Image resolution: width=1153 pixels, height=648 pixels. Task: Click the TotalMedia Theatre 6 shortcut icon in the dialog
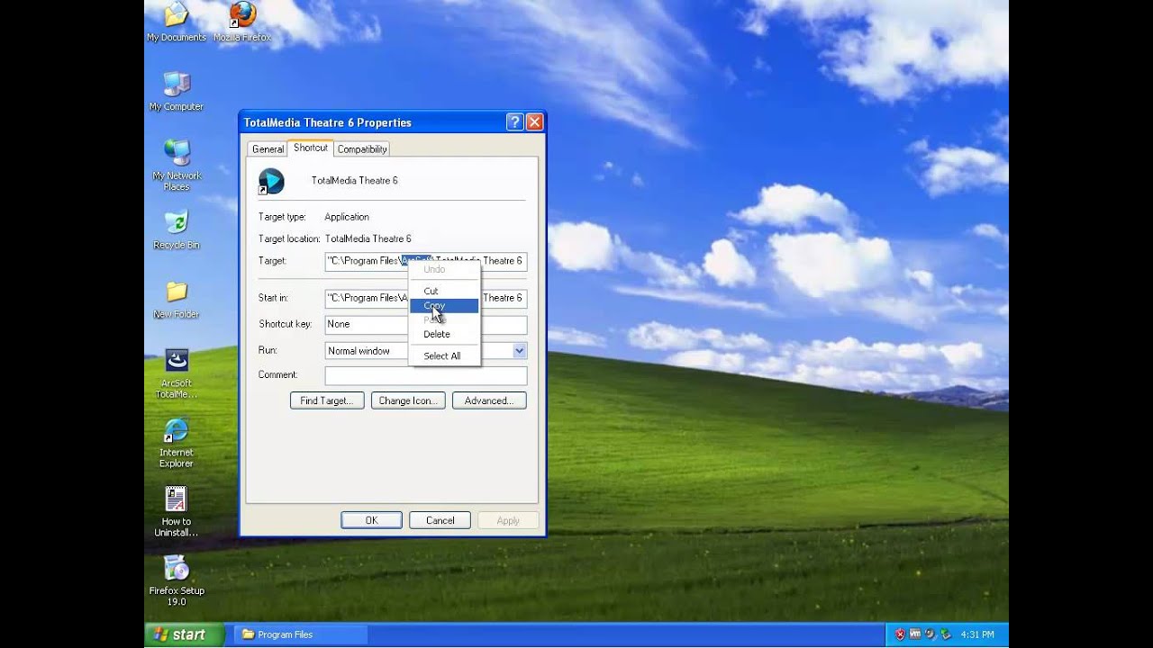(x=271, y=181)
